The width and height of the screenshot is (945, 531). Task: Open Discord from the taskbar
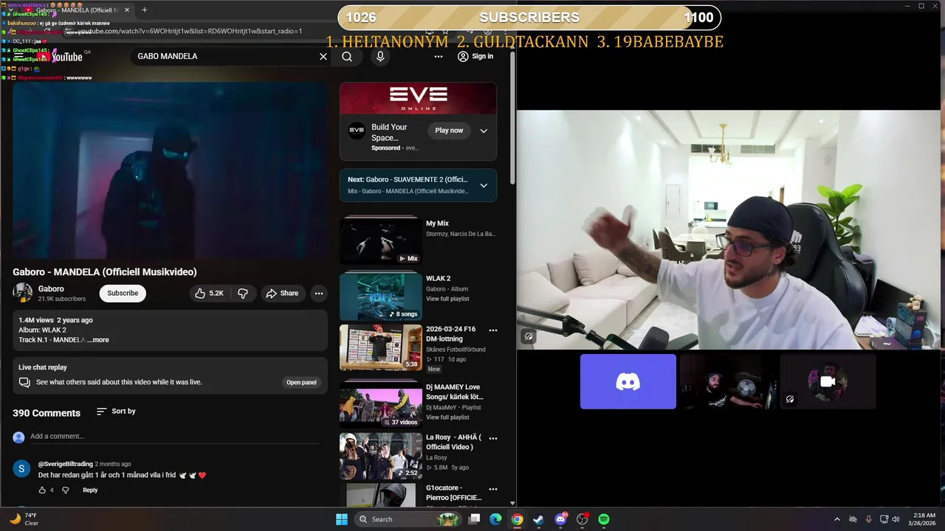[x=561, y=519]
